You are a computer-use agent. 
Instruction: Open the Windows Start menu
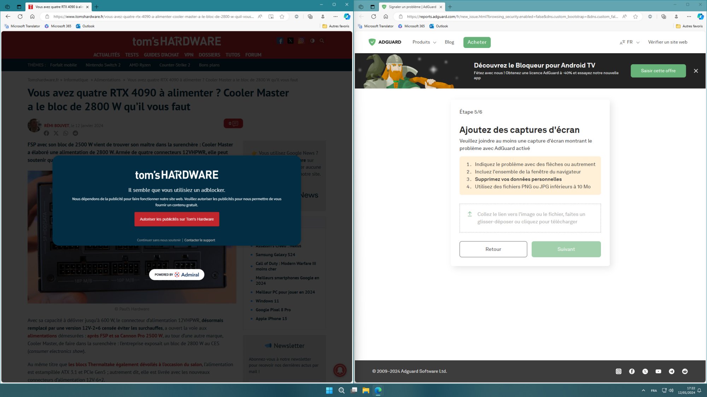click(329, 391)
